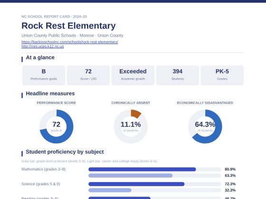This screenshot has height=199, width=266.
Task: Click the 11.1% chronically absent donut chart
Action: (x=131, y=127)
